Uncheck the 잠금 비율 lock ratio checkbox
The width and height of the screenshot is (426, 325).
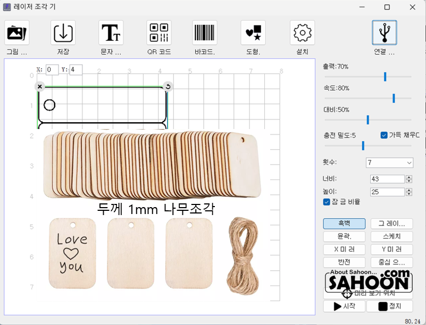(x=327, y=202)
